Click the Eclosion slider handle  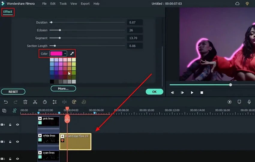tap(60, 30)
